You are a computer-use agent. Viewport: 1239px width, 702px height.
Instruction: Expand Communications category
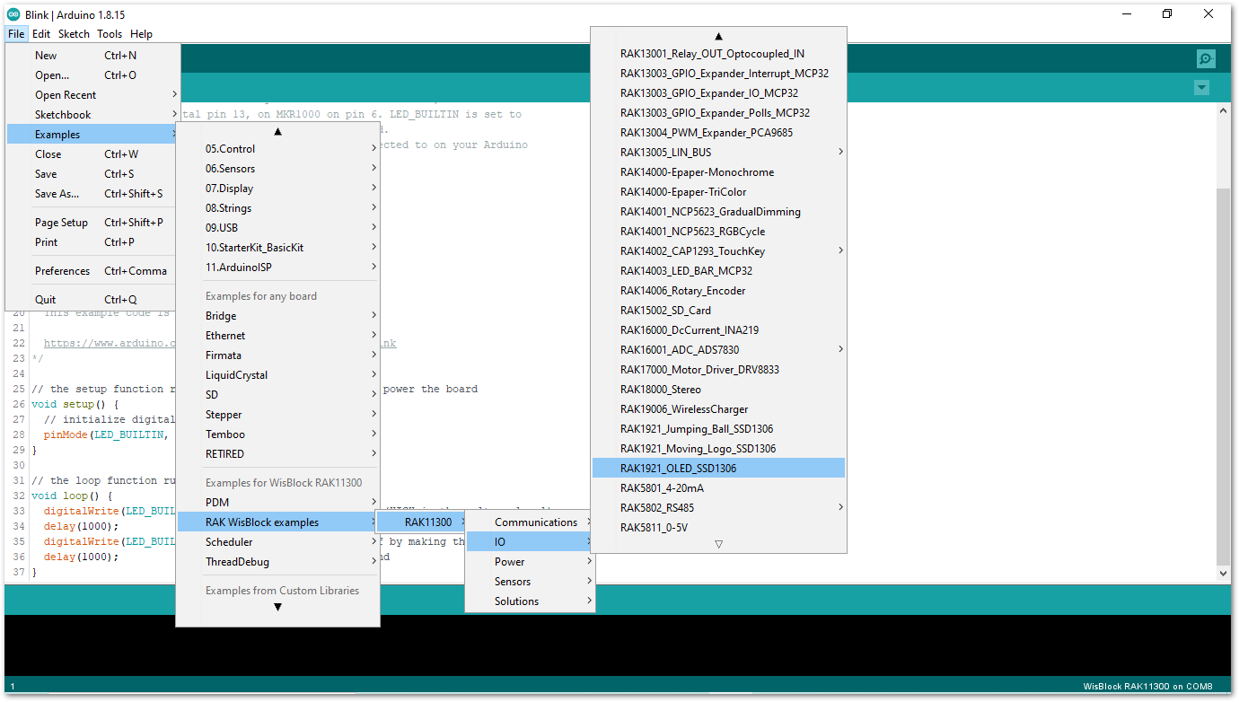[x=530, y=522]
